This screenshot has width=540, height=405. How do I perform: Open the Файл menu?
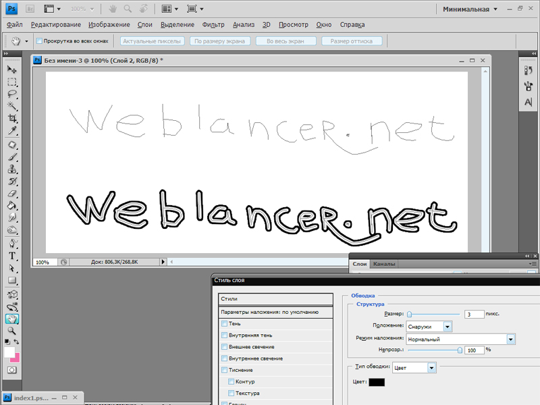pos(14,25)
